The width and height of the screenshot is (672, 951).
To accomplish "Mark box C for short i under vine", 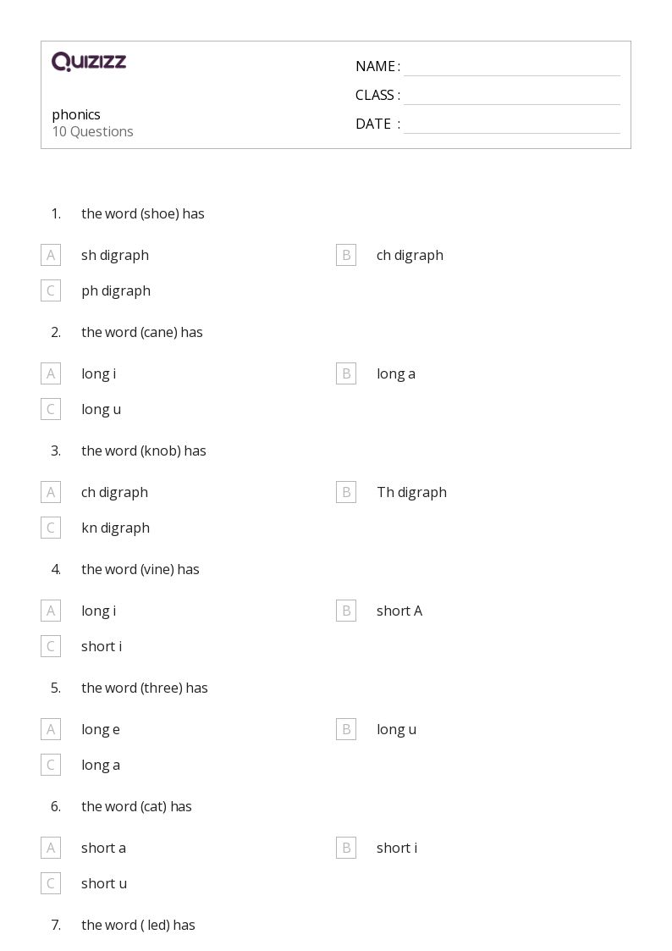I will point(51,646).
